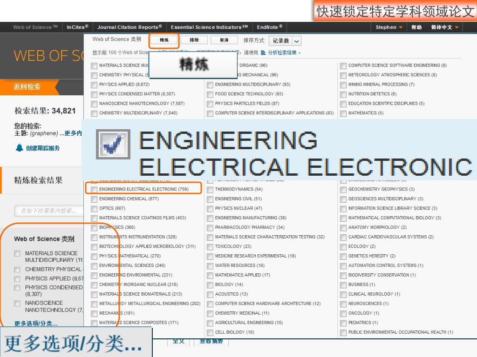Check sidebar CHEMISTRY PHYSICAL checkbox
Screen dimensions: 477x357
(17, 269)
